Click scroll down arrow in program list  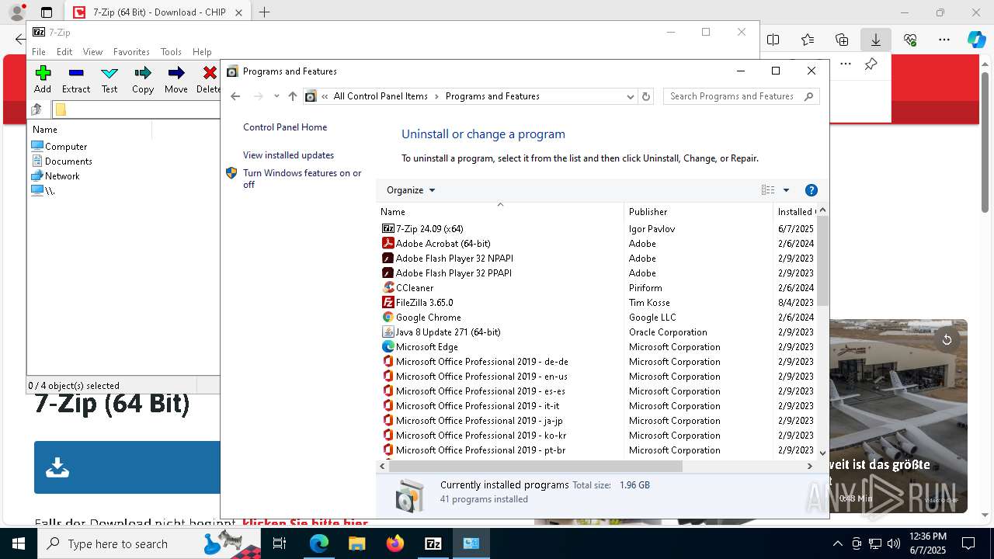coord(822,453)
